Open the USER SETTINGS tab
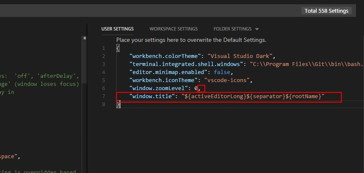Image resolution: width=364 pixels, height=173 pixels. (118, 29)
